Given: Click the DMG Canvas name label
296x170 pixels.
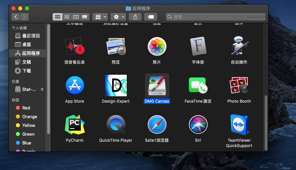Looking at the screenshot, I should tap(157, 101).
